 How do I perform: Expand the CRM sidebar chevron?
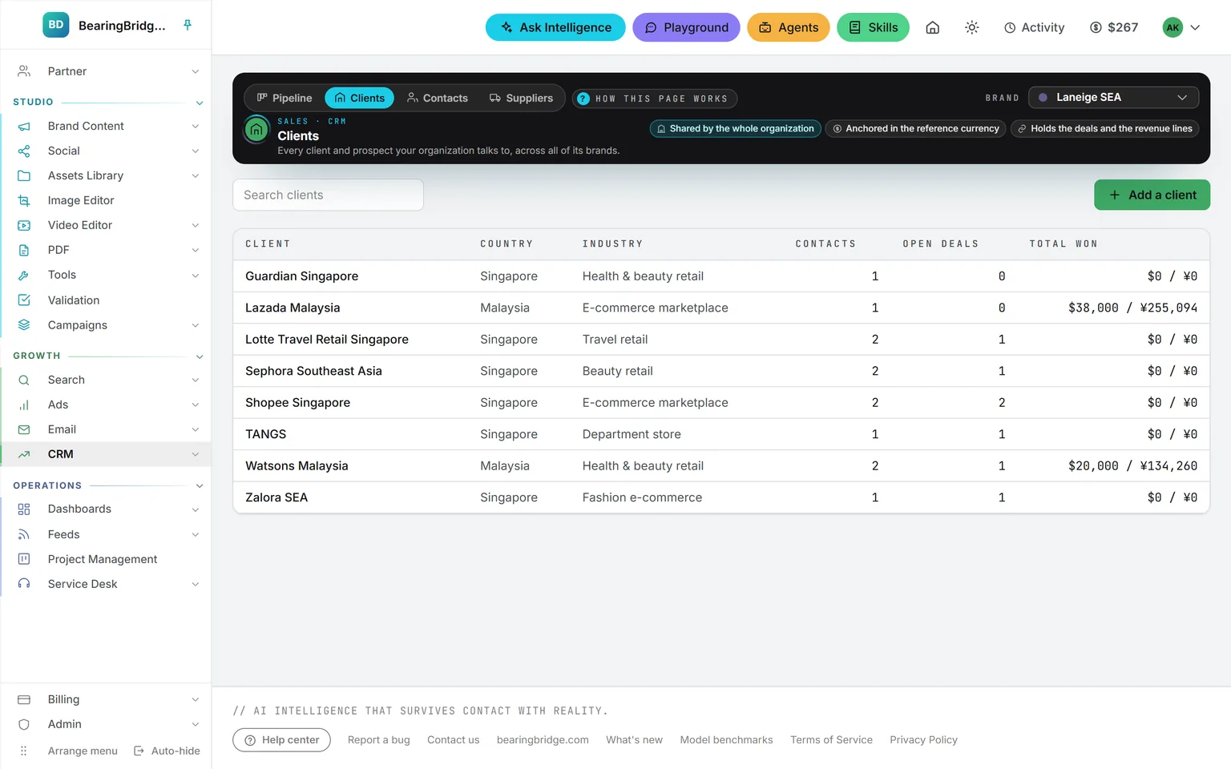point(196,454)
